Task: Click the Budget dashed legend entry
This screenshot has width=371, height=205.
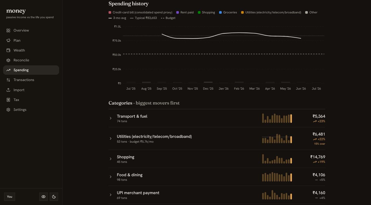Action: point(168,18)
